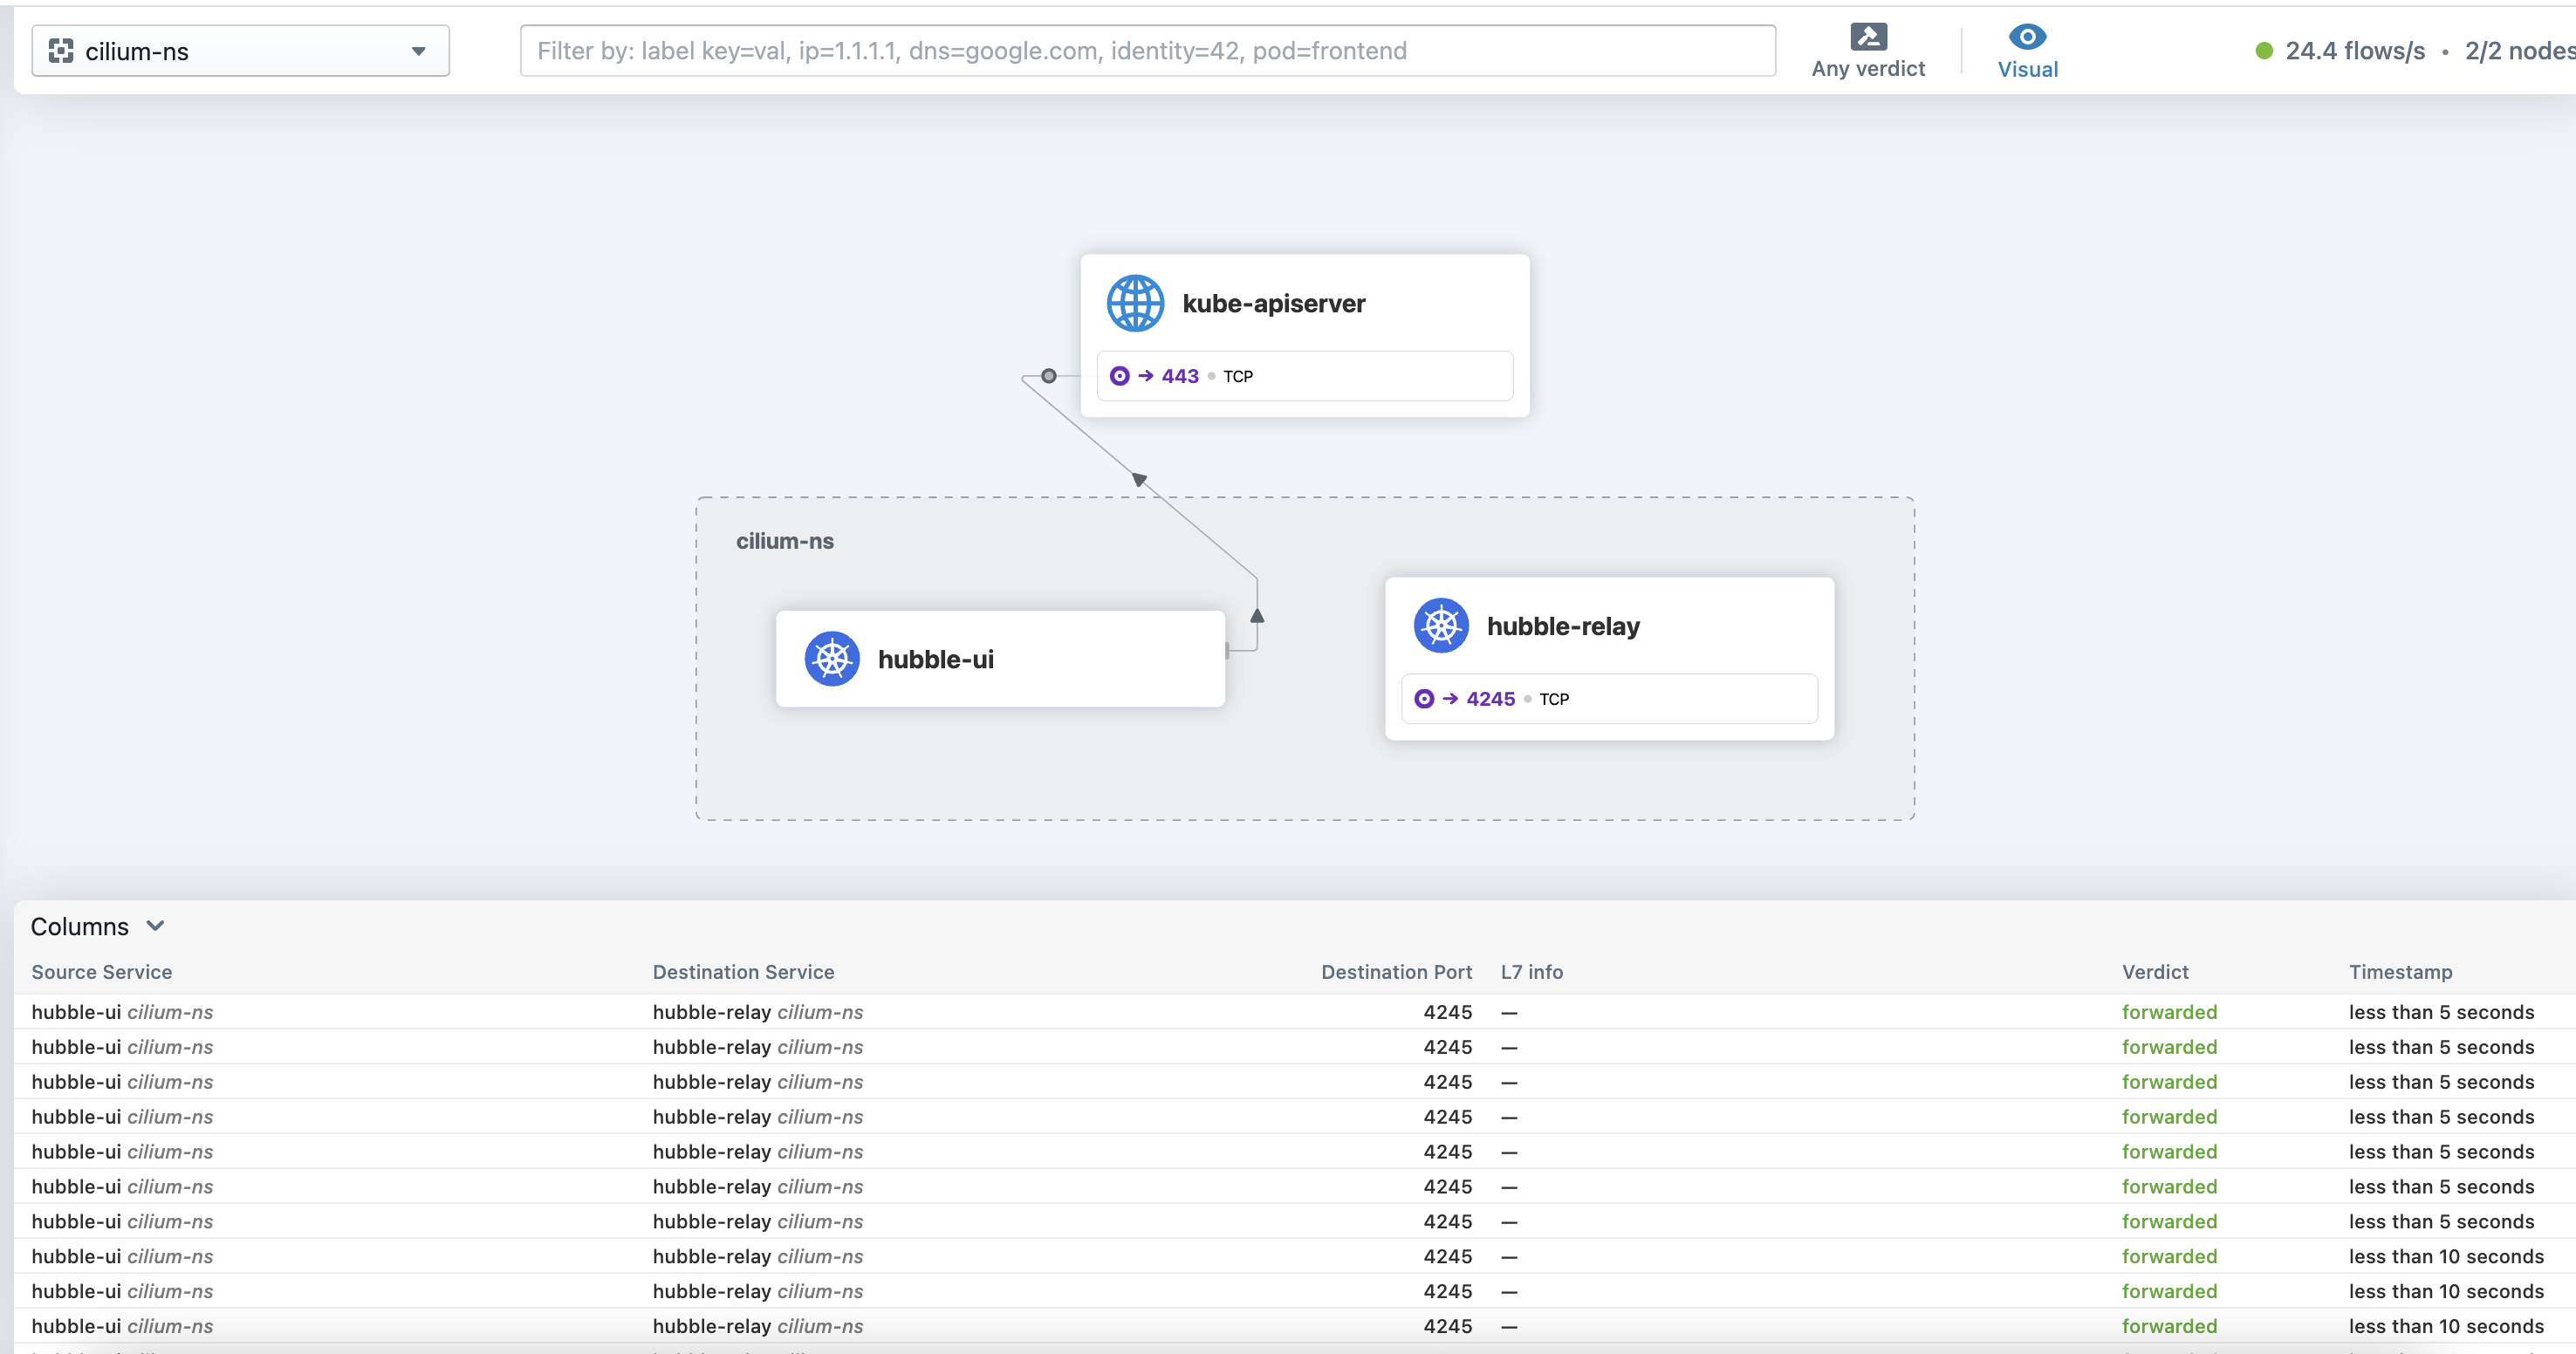Select the hubble-ui service card title

(x=935, y=659)
